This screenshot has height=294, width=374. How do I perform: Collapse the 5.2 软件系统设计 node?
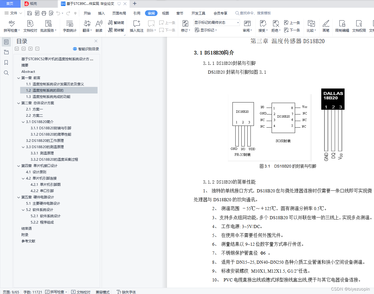23,210
